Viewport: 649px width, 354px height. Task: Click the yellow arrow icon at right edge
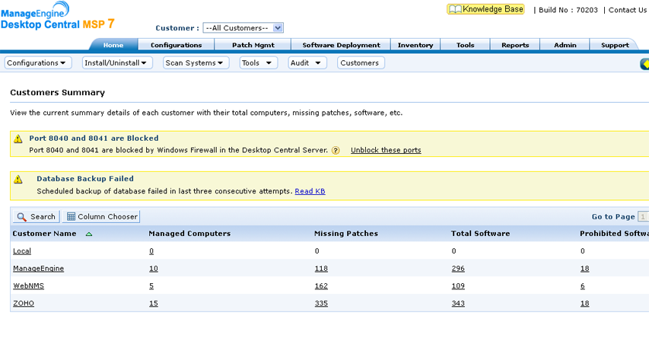click(x=644, y=63)
